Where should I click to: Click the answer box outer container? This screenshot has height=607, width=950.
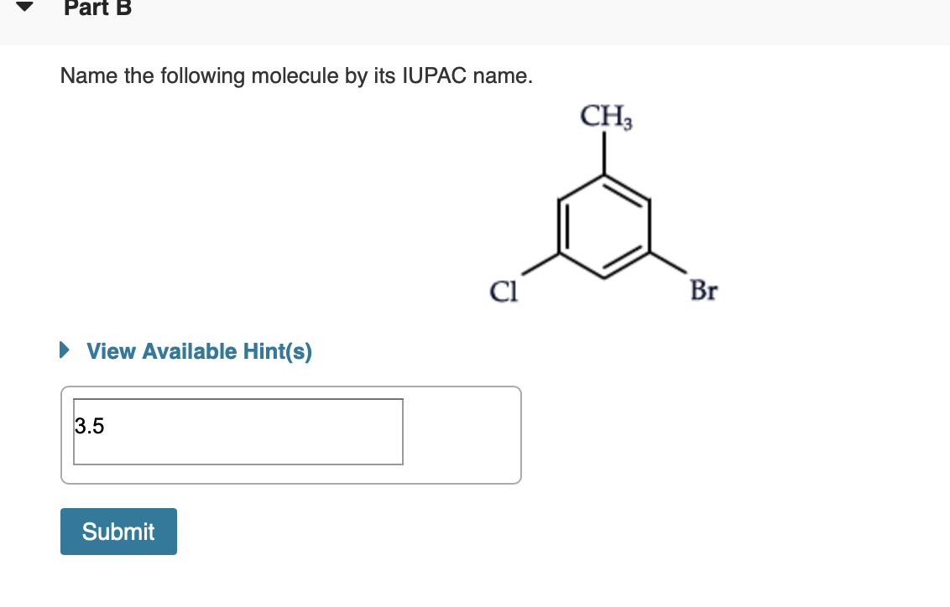pyautogui.click(x=291, y=435)
